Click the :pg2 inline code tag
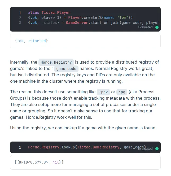The width and height of the screenshot is (171, 176). point(103,92)
